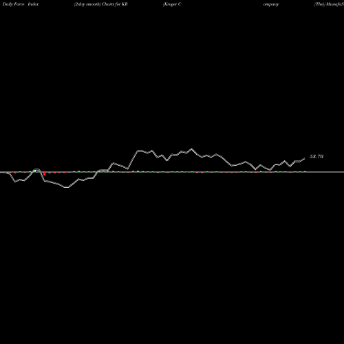Click the '(Kroger C' header text

tap(172, 4)
